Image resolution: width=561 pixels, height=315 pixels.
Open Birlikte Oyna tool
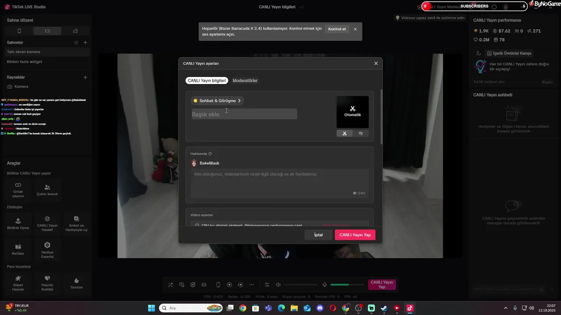click(x=18, y=224)
